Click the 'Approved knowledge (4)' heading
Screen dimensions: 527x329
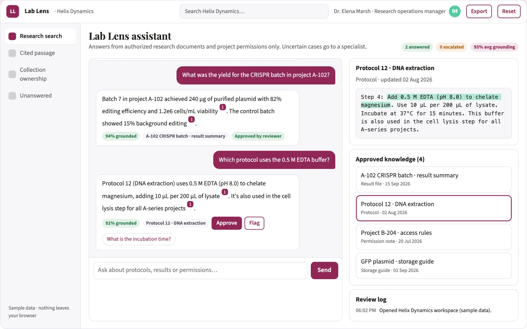(x=390, y=159)
